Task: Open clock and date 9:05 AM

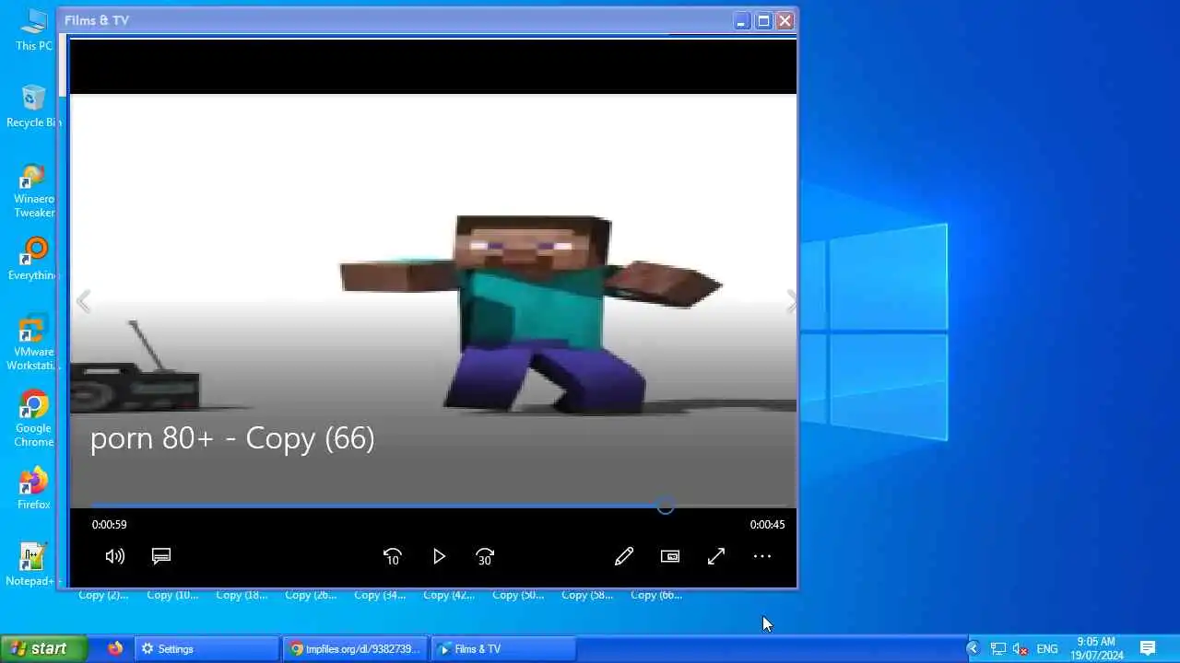Action: 1097,648
